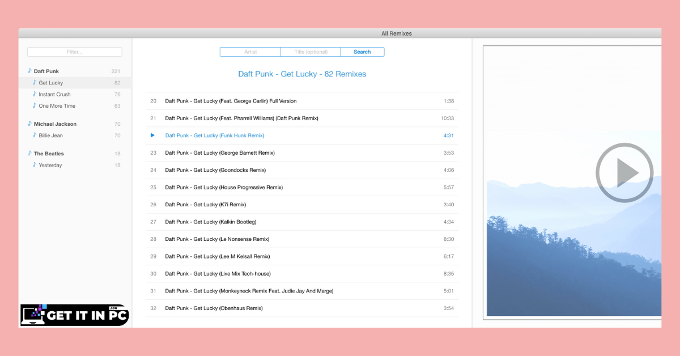Click the Artist search field
680x356 pixels.
click(250, 52)
